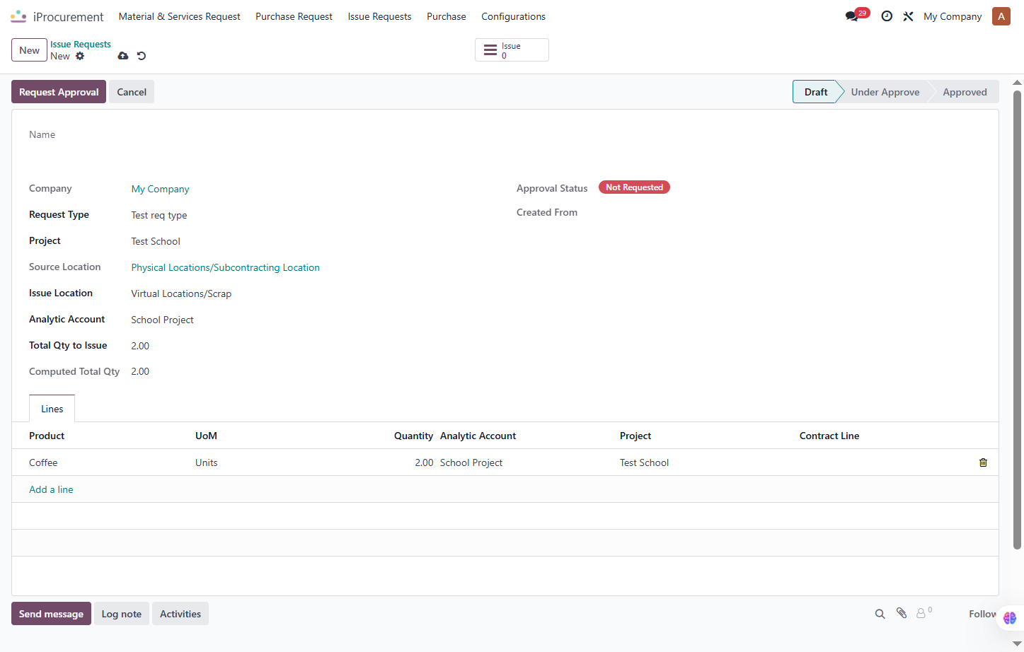Open the Issue 0 stat button
This screenshot has width=1024, height=652.
pos(512,50)
